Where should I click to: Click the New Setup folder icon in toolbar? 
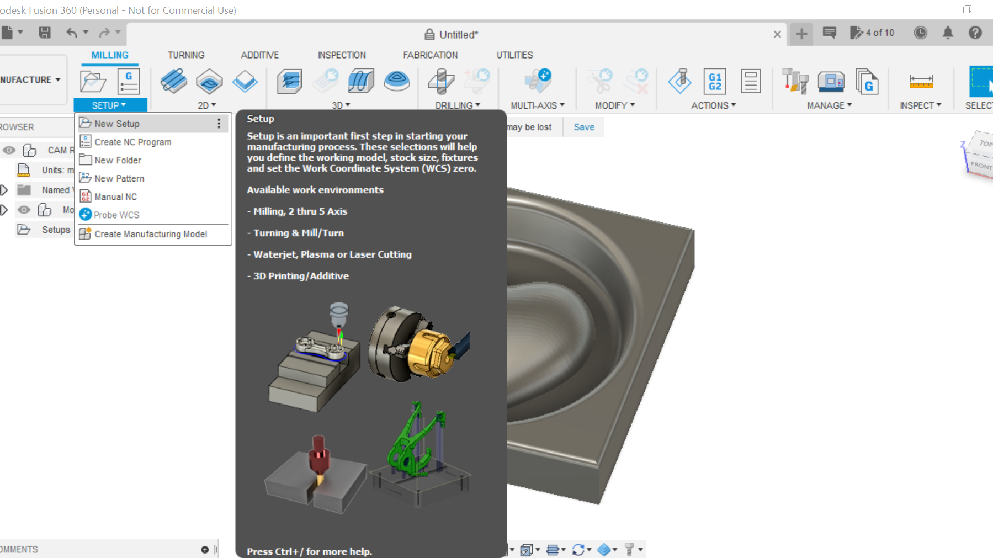93,82
